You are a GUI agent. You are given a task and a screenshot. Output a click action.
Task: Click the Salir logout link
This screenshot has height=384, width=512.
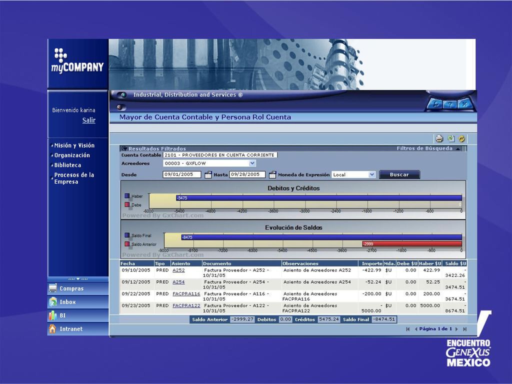click(x=89, y=120)
